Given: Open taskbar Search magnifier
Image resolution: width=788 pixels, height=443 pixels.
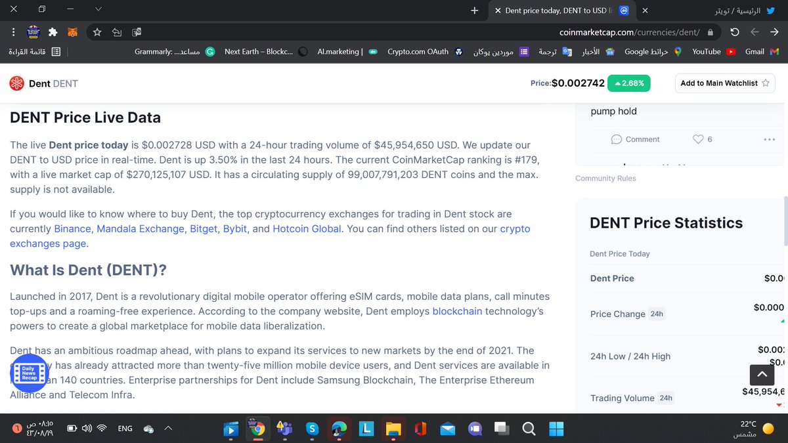Looking at the screenshot, I should click(529, 429).
